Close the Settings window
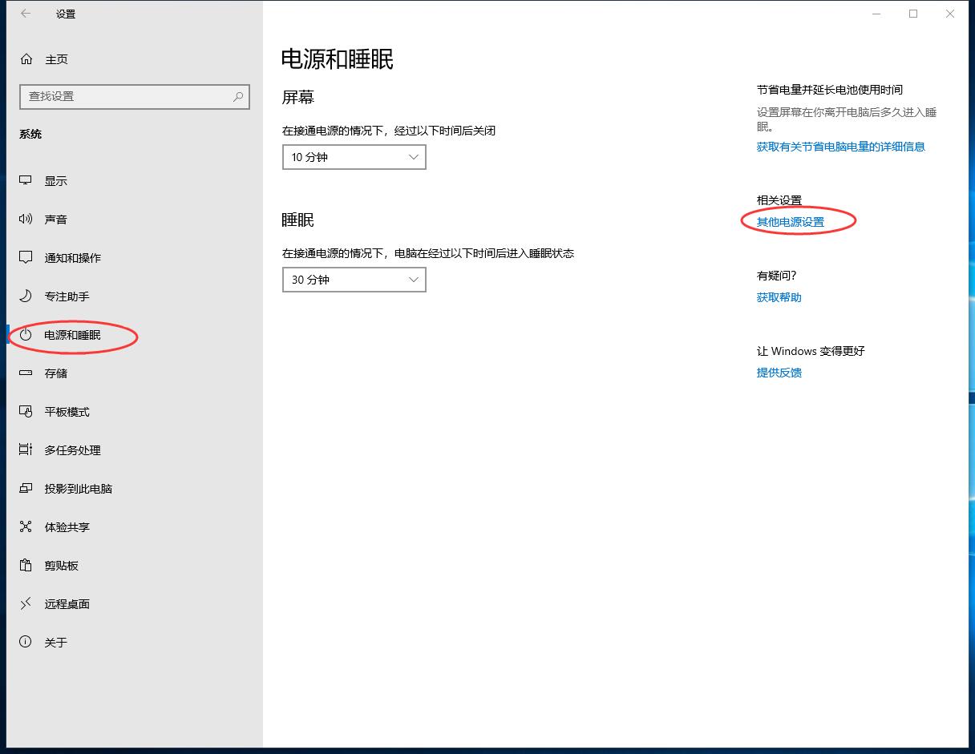Screen dimensions: 975x754 coord(950,14)
